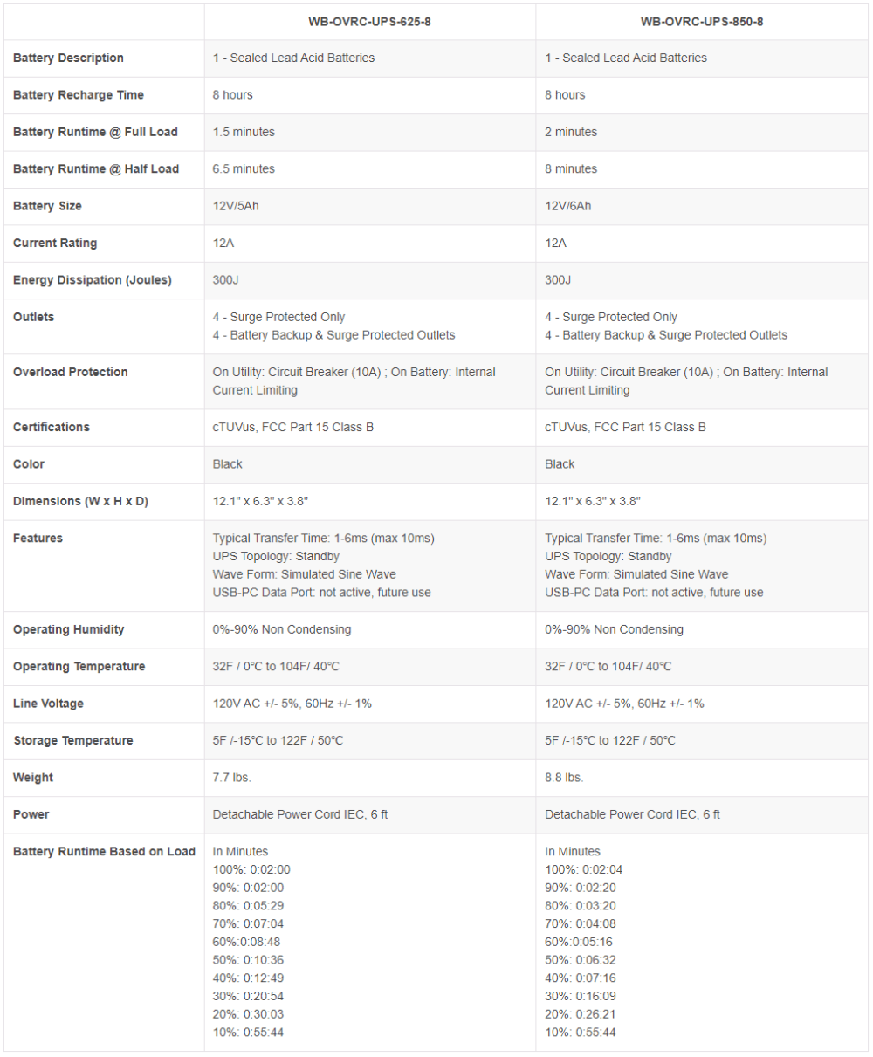Click the Battery Runtime Based on Load label
The image size is (873, 1057).
click(x=104, y=851)
